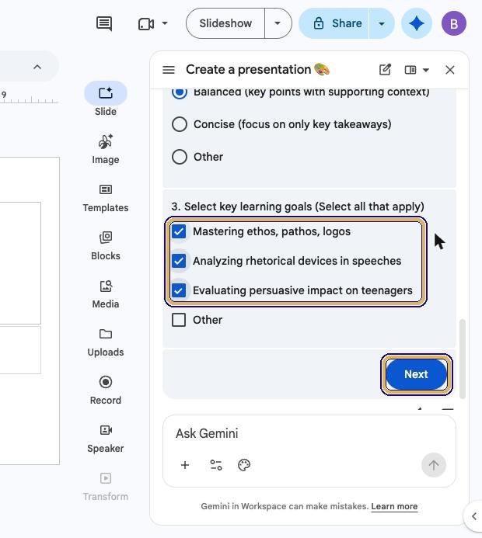Uncheck Evaluating persuasive impact on teenagers
482x538 pixels.
point(179,290)
